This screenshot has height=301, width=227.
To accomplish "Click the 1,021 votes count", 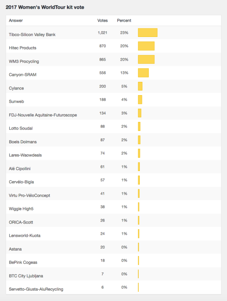I will pos(102,33).
